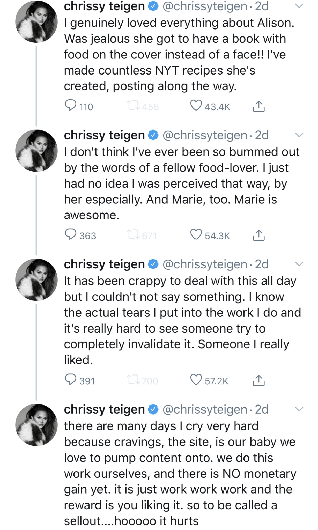Like the tweet with 54.3K likes
This screenshot has height=530, width=318.
point(196,234)
